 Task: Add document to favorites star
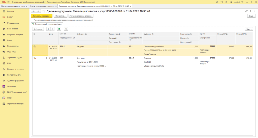[x=44, y=11]
